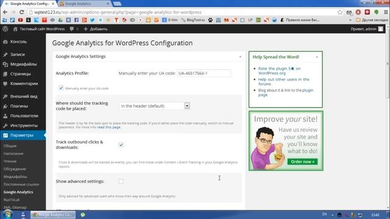Go back with the browser back arrow

[x=5, y=12]
